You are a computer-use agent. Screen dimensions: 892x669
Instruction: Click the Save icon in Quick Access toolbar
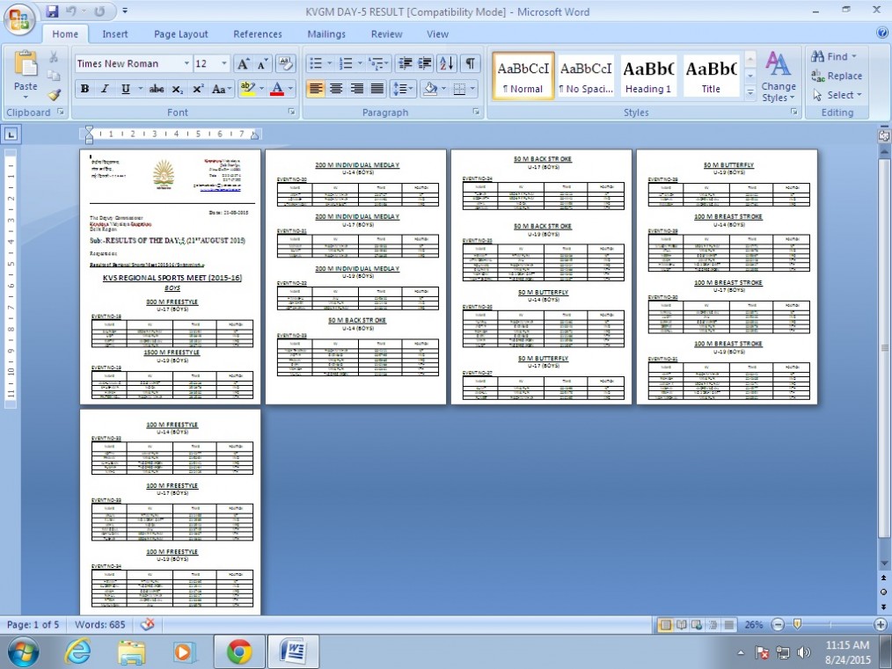(x=52, y=11)
